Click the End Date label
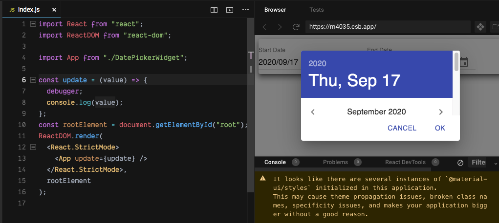This screenshot has width=499, height=223. pyautogui.click(x=379, y=50)
